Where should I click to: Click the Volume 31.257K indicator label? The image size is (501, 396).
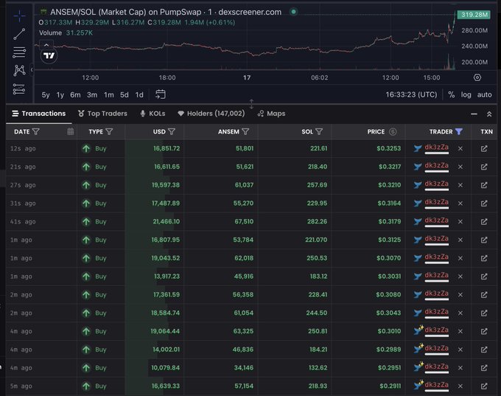66,33
